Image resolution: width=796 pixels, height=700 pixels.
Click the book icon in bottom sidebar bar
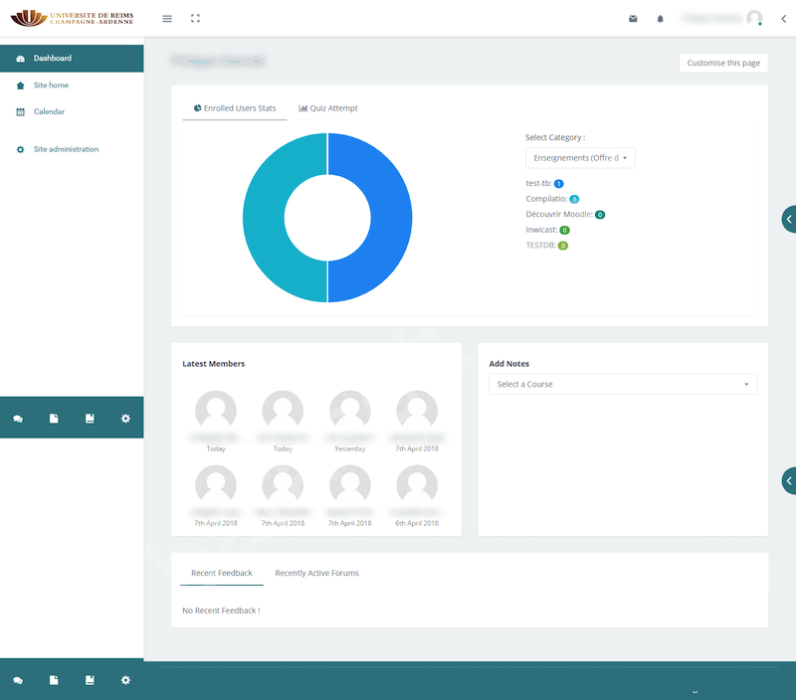pos(90,680)
